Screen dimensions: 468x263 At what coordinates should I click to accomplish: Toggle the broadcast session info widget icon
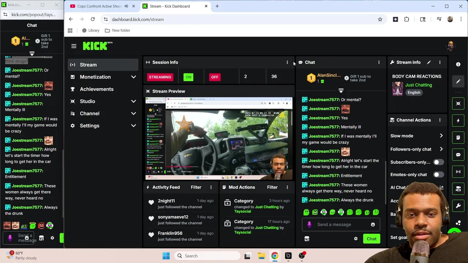458,172
